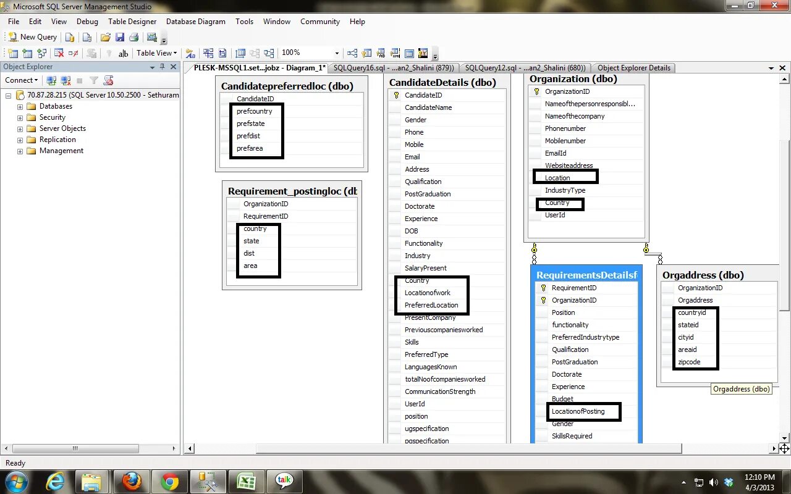791x494 pixels.
Task: Select the Orgaddress (dbo) table title
Action: (703, 275)
